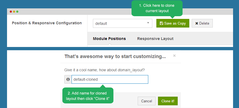Image resolution: width=239 pixels, height=108 pixels.
Task: Click the info icon beside the name field
Action: (68, 79)
